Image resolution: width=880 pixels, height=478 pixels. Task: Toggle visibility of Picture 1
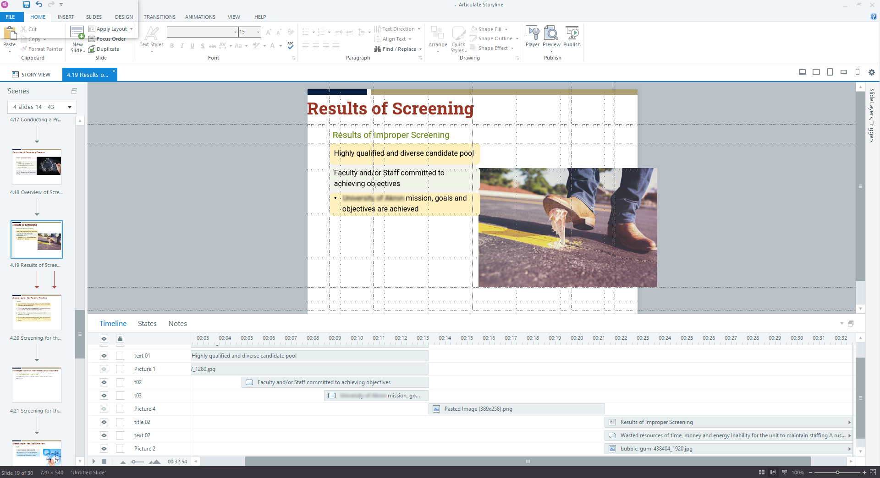[104, 369]
